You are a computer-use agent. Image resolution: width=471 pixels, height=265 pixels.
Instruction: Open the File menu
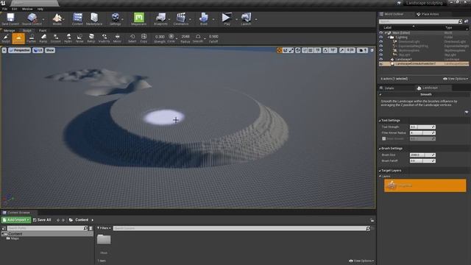(x=5, y=9)
